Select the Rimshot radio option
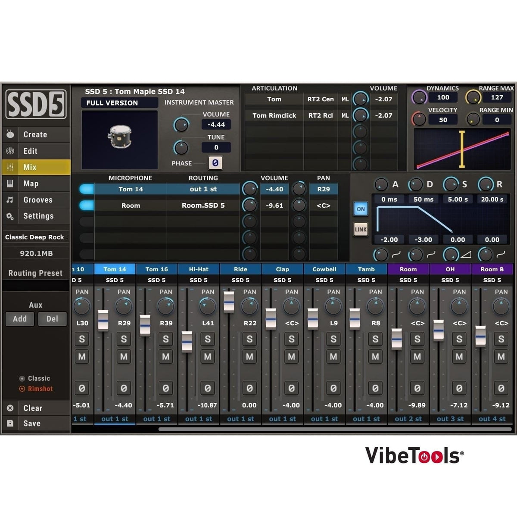The image size is (517, 517). tap(36, 389)
